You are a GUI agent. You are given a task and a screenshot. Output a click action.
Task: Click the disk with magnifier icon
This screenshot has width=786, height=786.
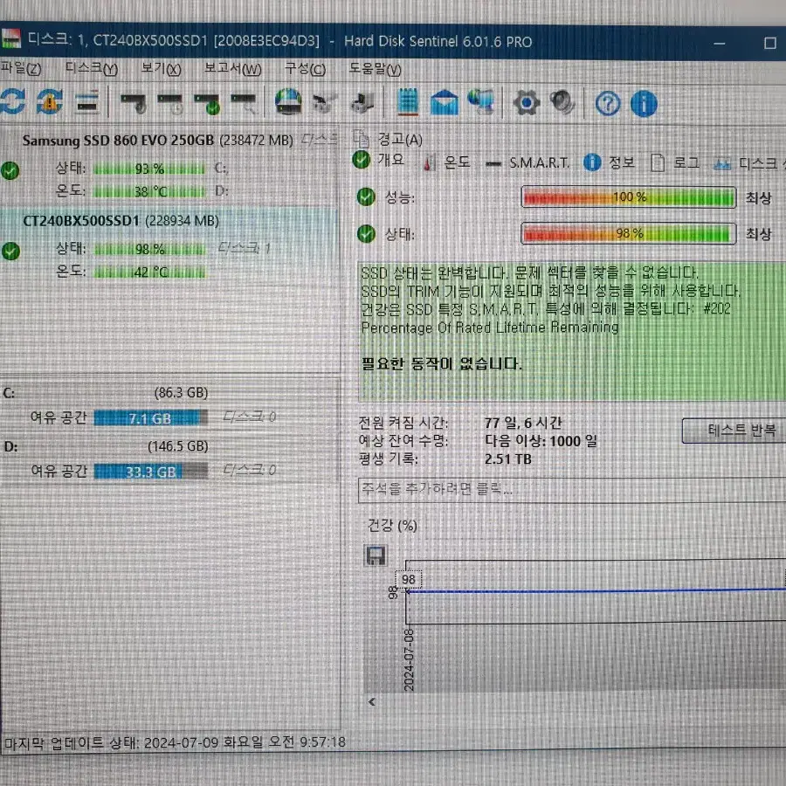tap(245, 103)
